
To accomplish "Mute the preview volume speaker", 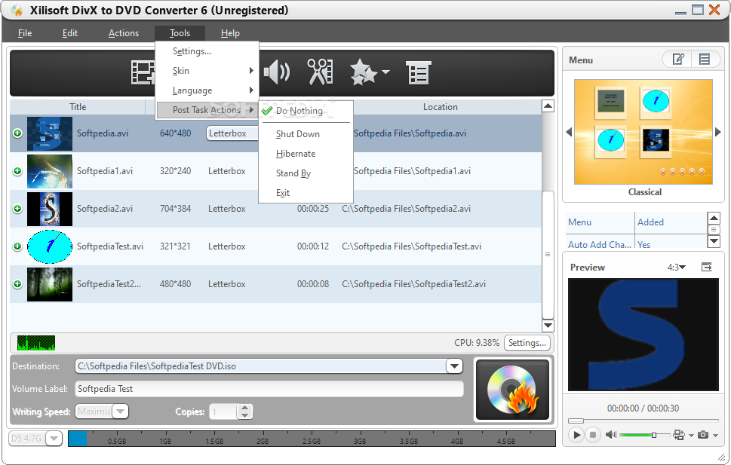I will tap(611, 435).
